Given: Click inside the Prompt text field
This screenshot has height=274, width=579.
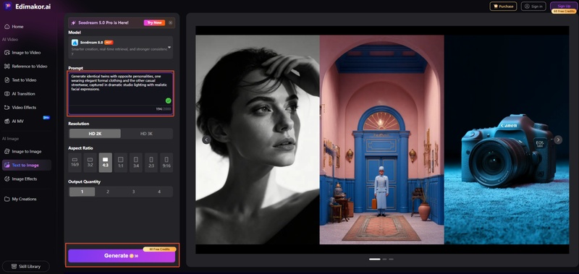Looking at the screenshot, I should coord(120,94).
